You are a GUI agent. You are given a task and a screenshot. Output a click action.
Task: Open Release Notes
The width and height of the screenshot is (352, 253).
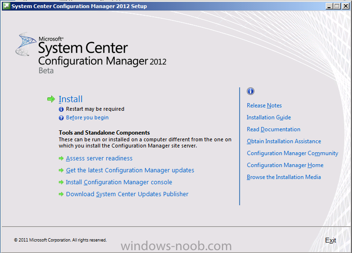[x=264, y=105]
